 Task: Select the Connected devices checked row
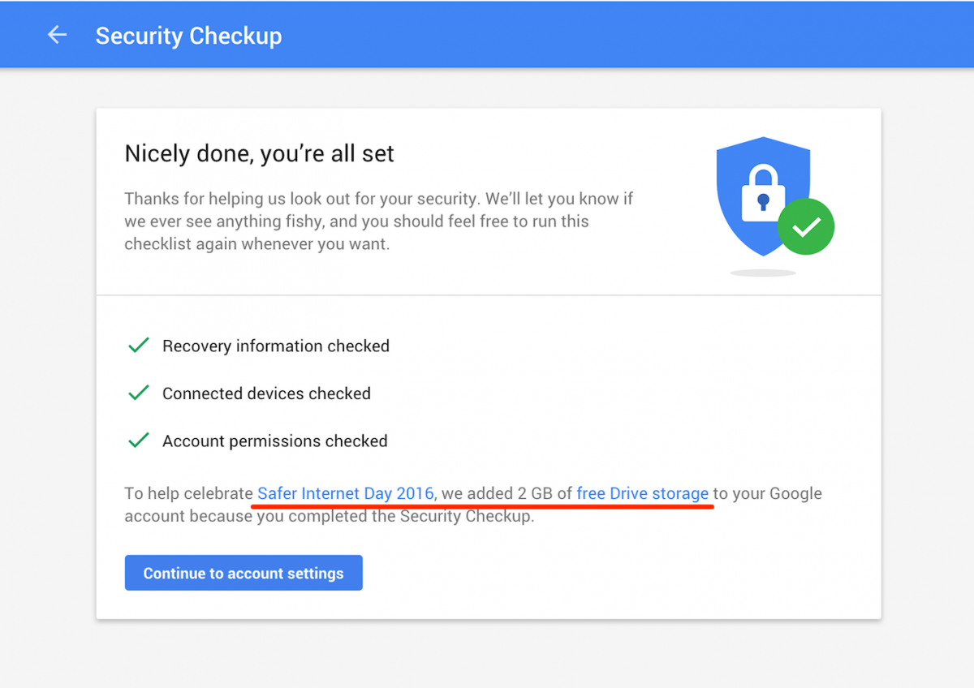[266, 393]
